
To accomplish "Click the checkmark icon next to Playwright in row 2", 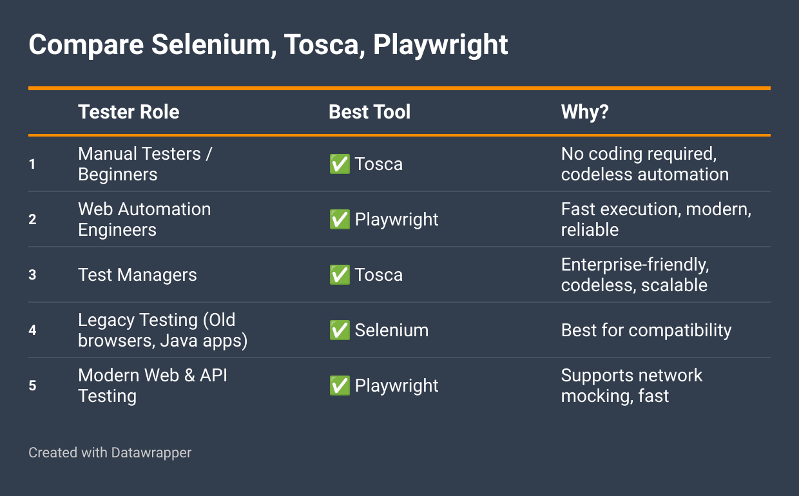I will click(x=340, y=220).
